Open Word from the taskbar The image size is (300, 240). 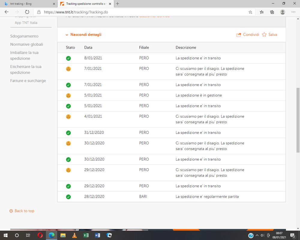97,235
